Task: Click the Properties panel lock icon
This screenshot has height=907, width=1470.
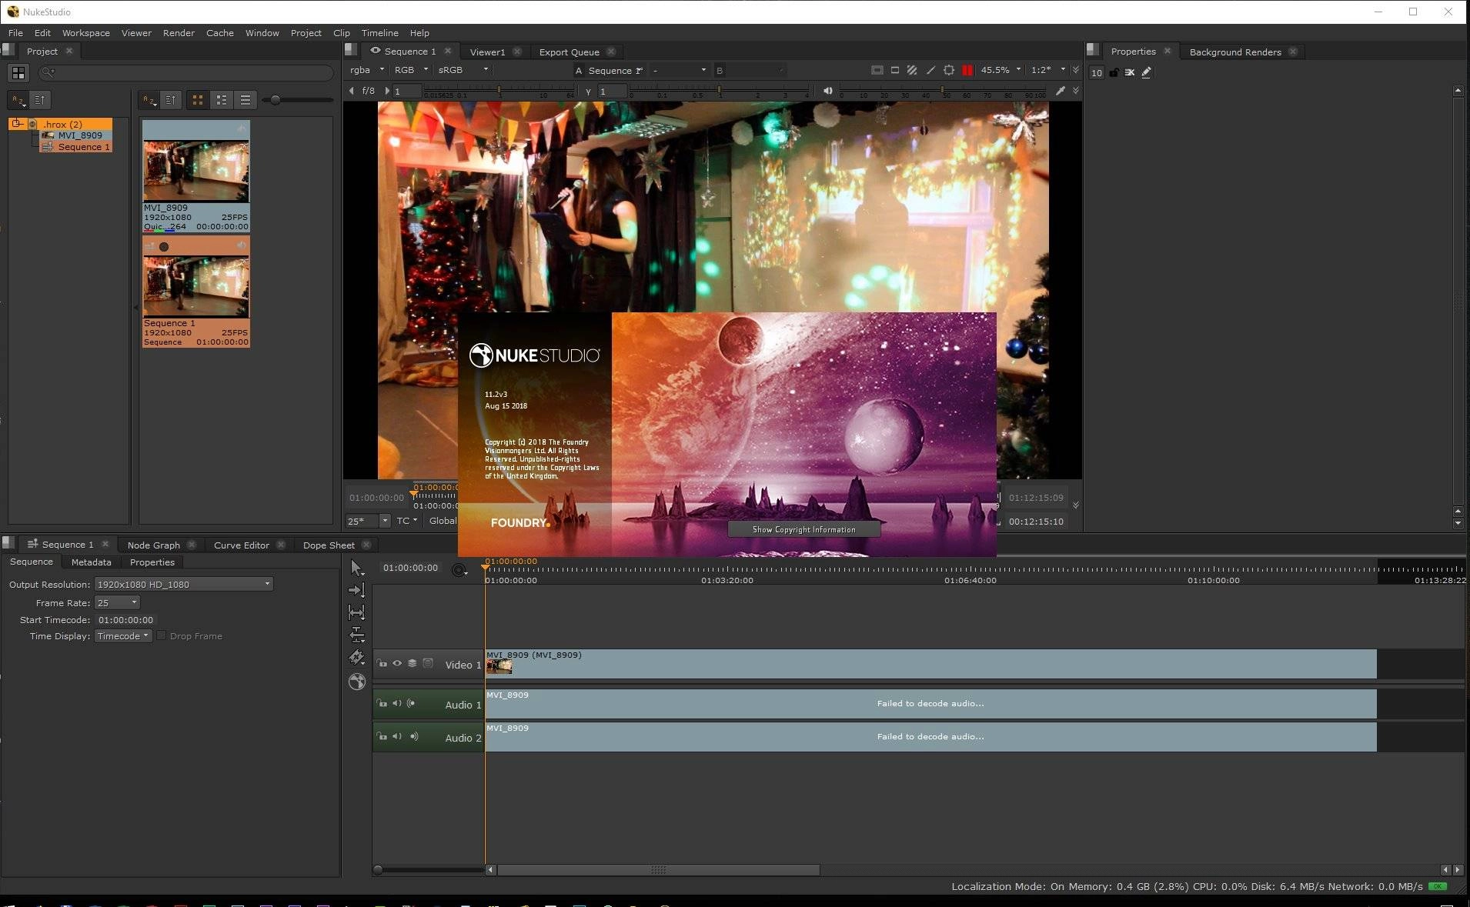Action: pos(1114,72)
